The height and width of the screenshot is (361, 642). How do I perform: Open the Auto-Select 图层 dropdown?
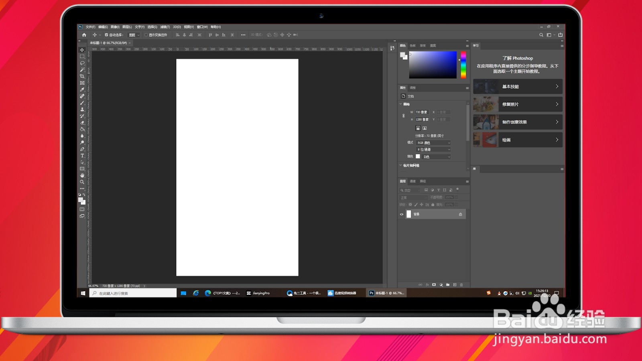click(134, 35)
